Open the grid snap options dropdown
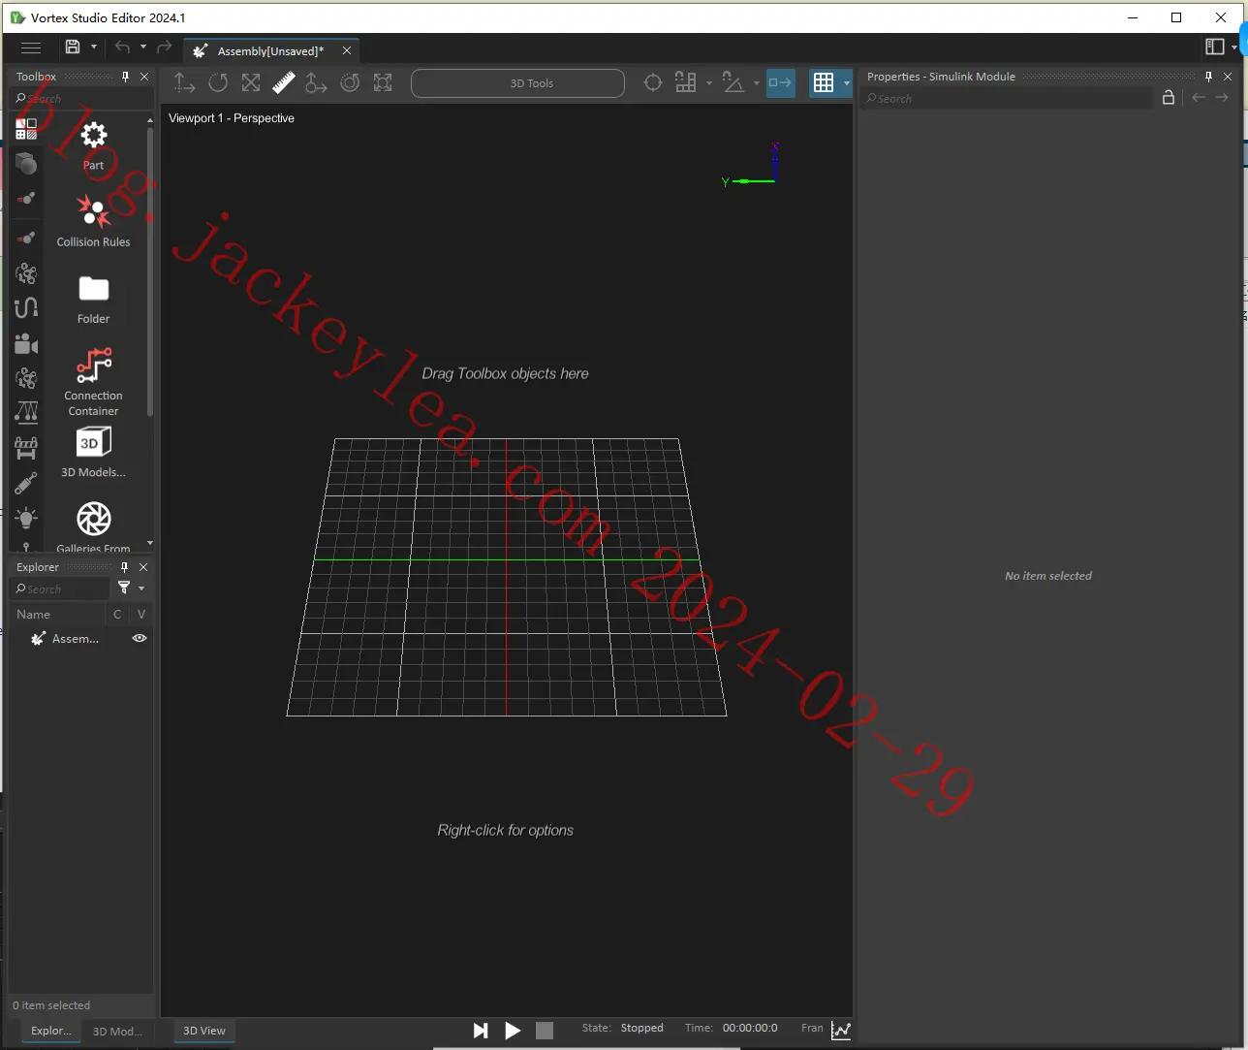 [709, 83]
